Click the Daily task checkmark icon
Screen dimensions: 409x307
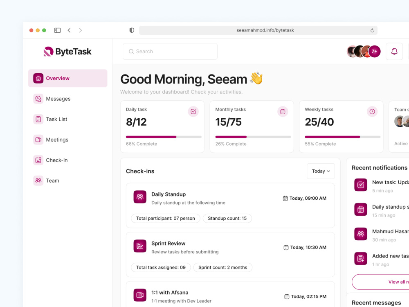pyautogui.click(x=193, y=111)
